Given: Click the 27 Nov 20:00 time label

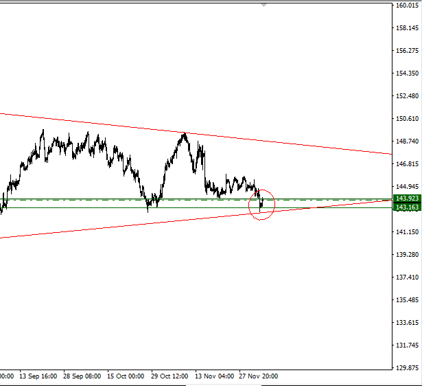Looking at the screenshot, I should tap(259, 376).
